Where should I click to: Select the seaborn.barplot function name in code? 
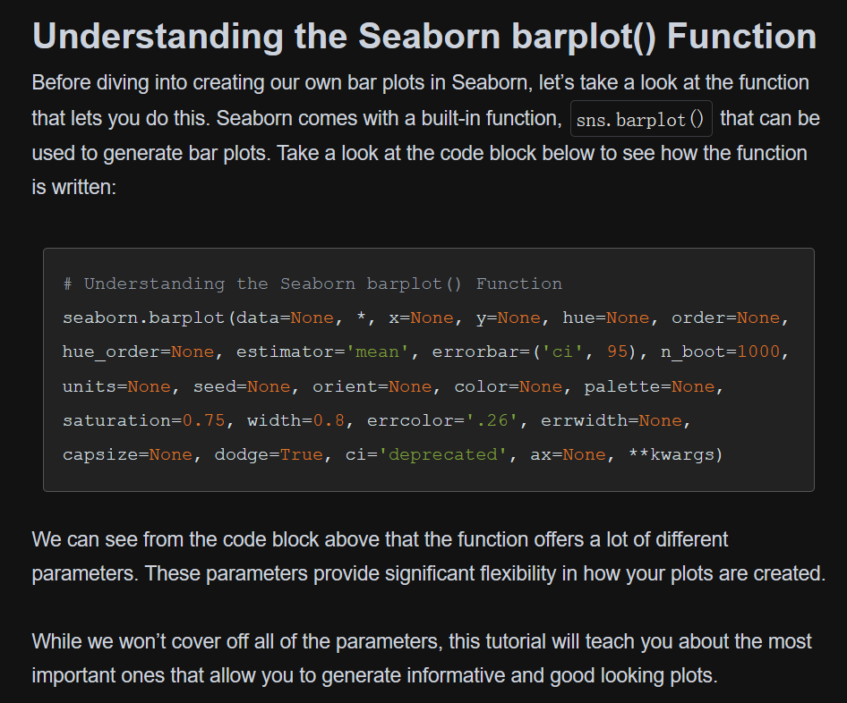tap(125, 318)
